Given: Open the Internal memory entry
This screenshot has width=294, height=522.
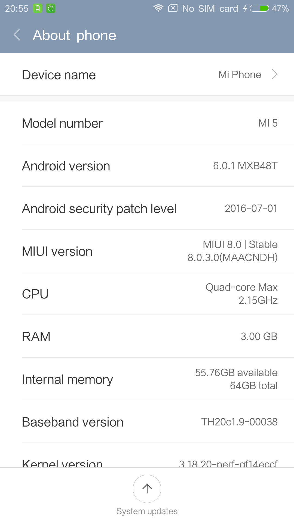Looking at the screenshot, I should pos(147,379).
